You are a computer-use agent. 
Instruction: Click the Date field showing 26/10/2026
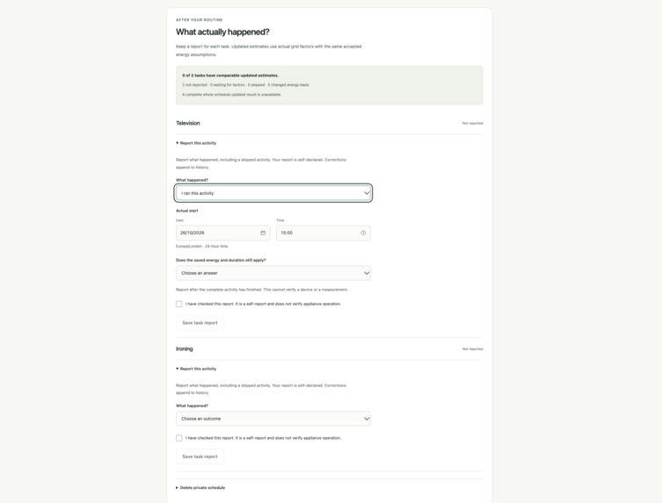click(223, 233)
